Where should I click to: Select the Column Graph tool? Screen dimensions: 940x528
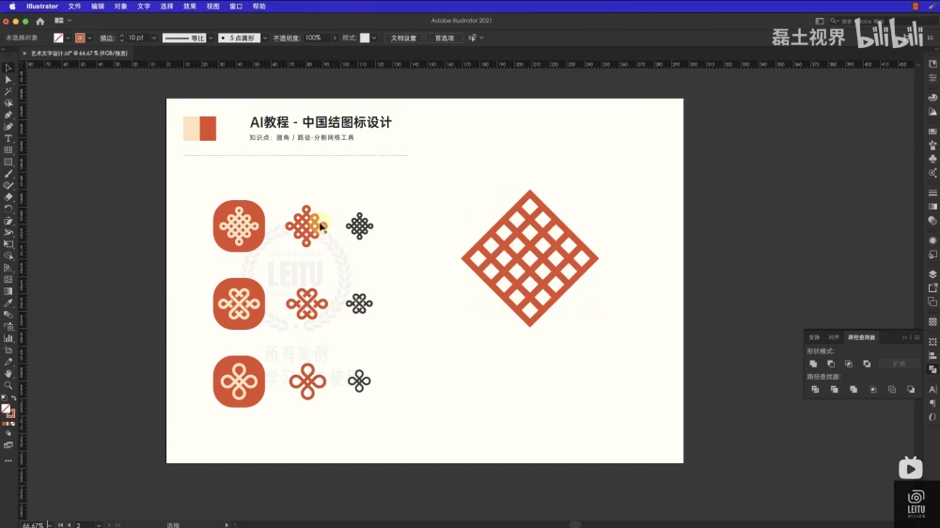click(x=8, y=338)
